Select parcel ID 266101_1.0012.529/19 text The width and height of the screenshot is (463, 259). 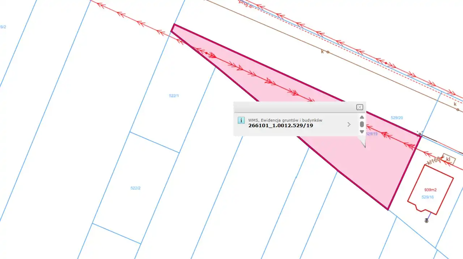tap(280, 126)
